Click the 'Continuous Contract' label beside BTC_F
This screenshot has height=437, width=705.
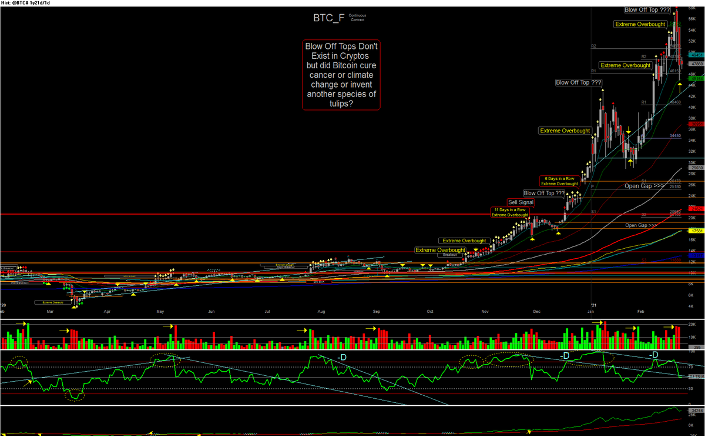357,18
